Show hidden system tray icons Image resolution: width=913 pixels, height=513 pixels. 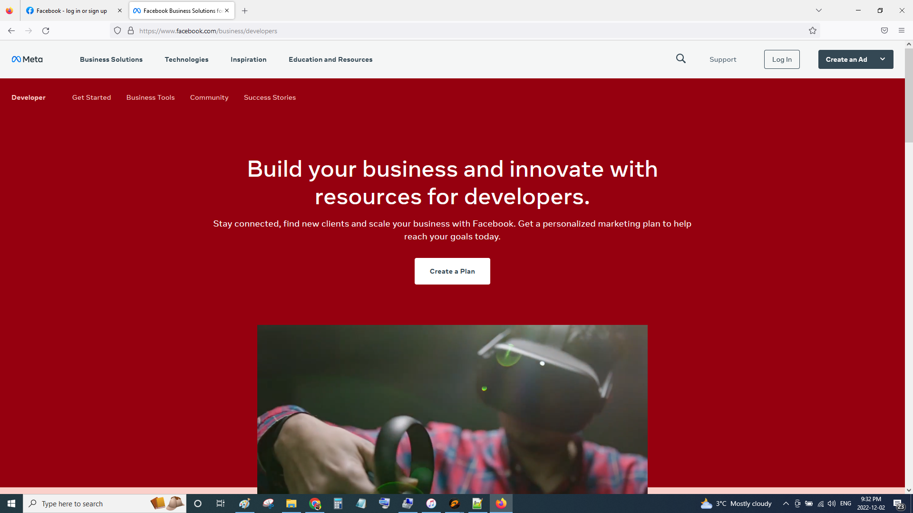click(x=786, y=503)
